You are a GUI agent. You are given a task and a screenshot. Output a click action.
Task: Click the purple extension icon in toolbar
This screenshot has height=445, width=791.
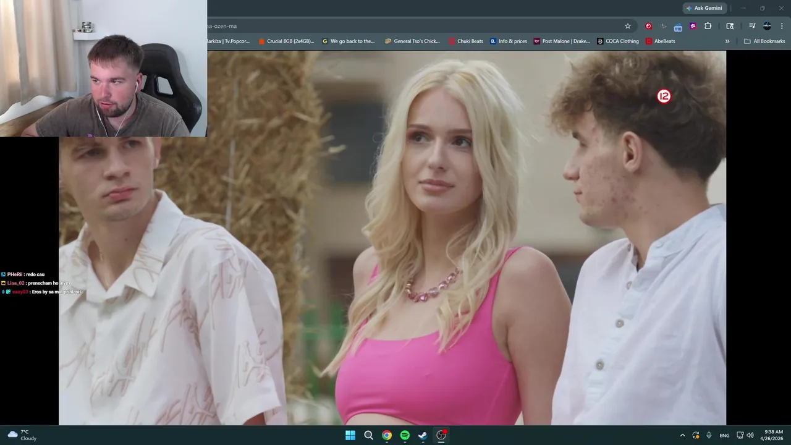[693, 26]
